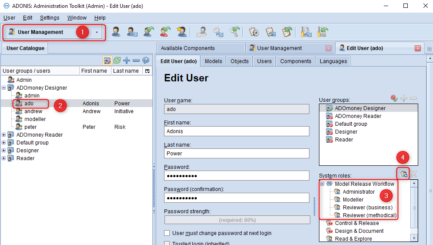Viewport: 433px width, 245px height.
Task: Switch to the Languages tab
Action: coord(333,61)
